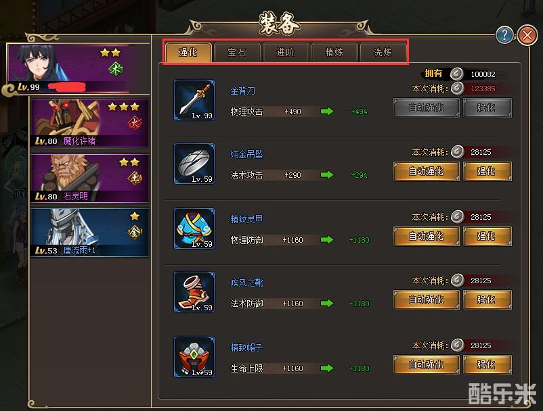Close the 装备 panel with red X
This screenshot has width=543, height=411.
[527, 35]
